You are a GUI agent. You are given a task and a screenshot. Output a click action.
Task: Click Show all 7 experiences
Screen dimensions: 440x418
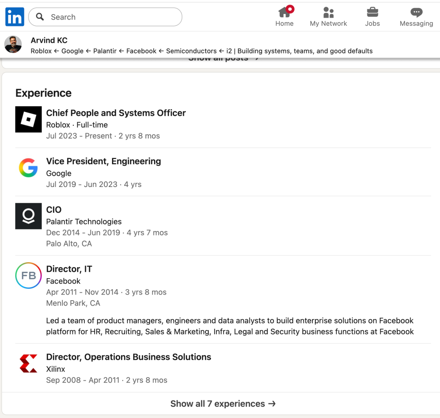[223, 404]
